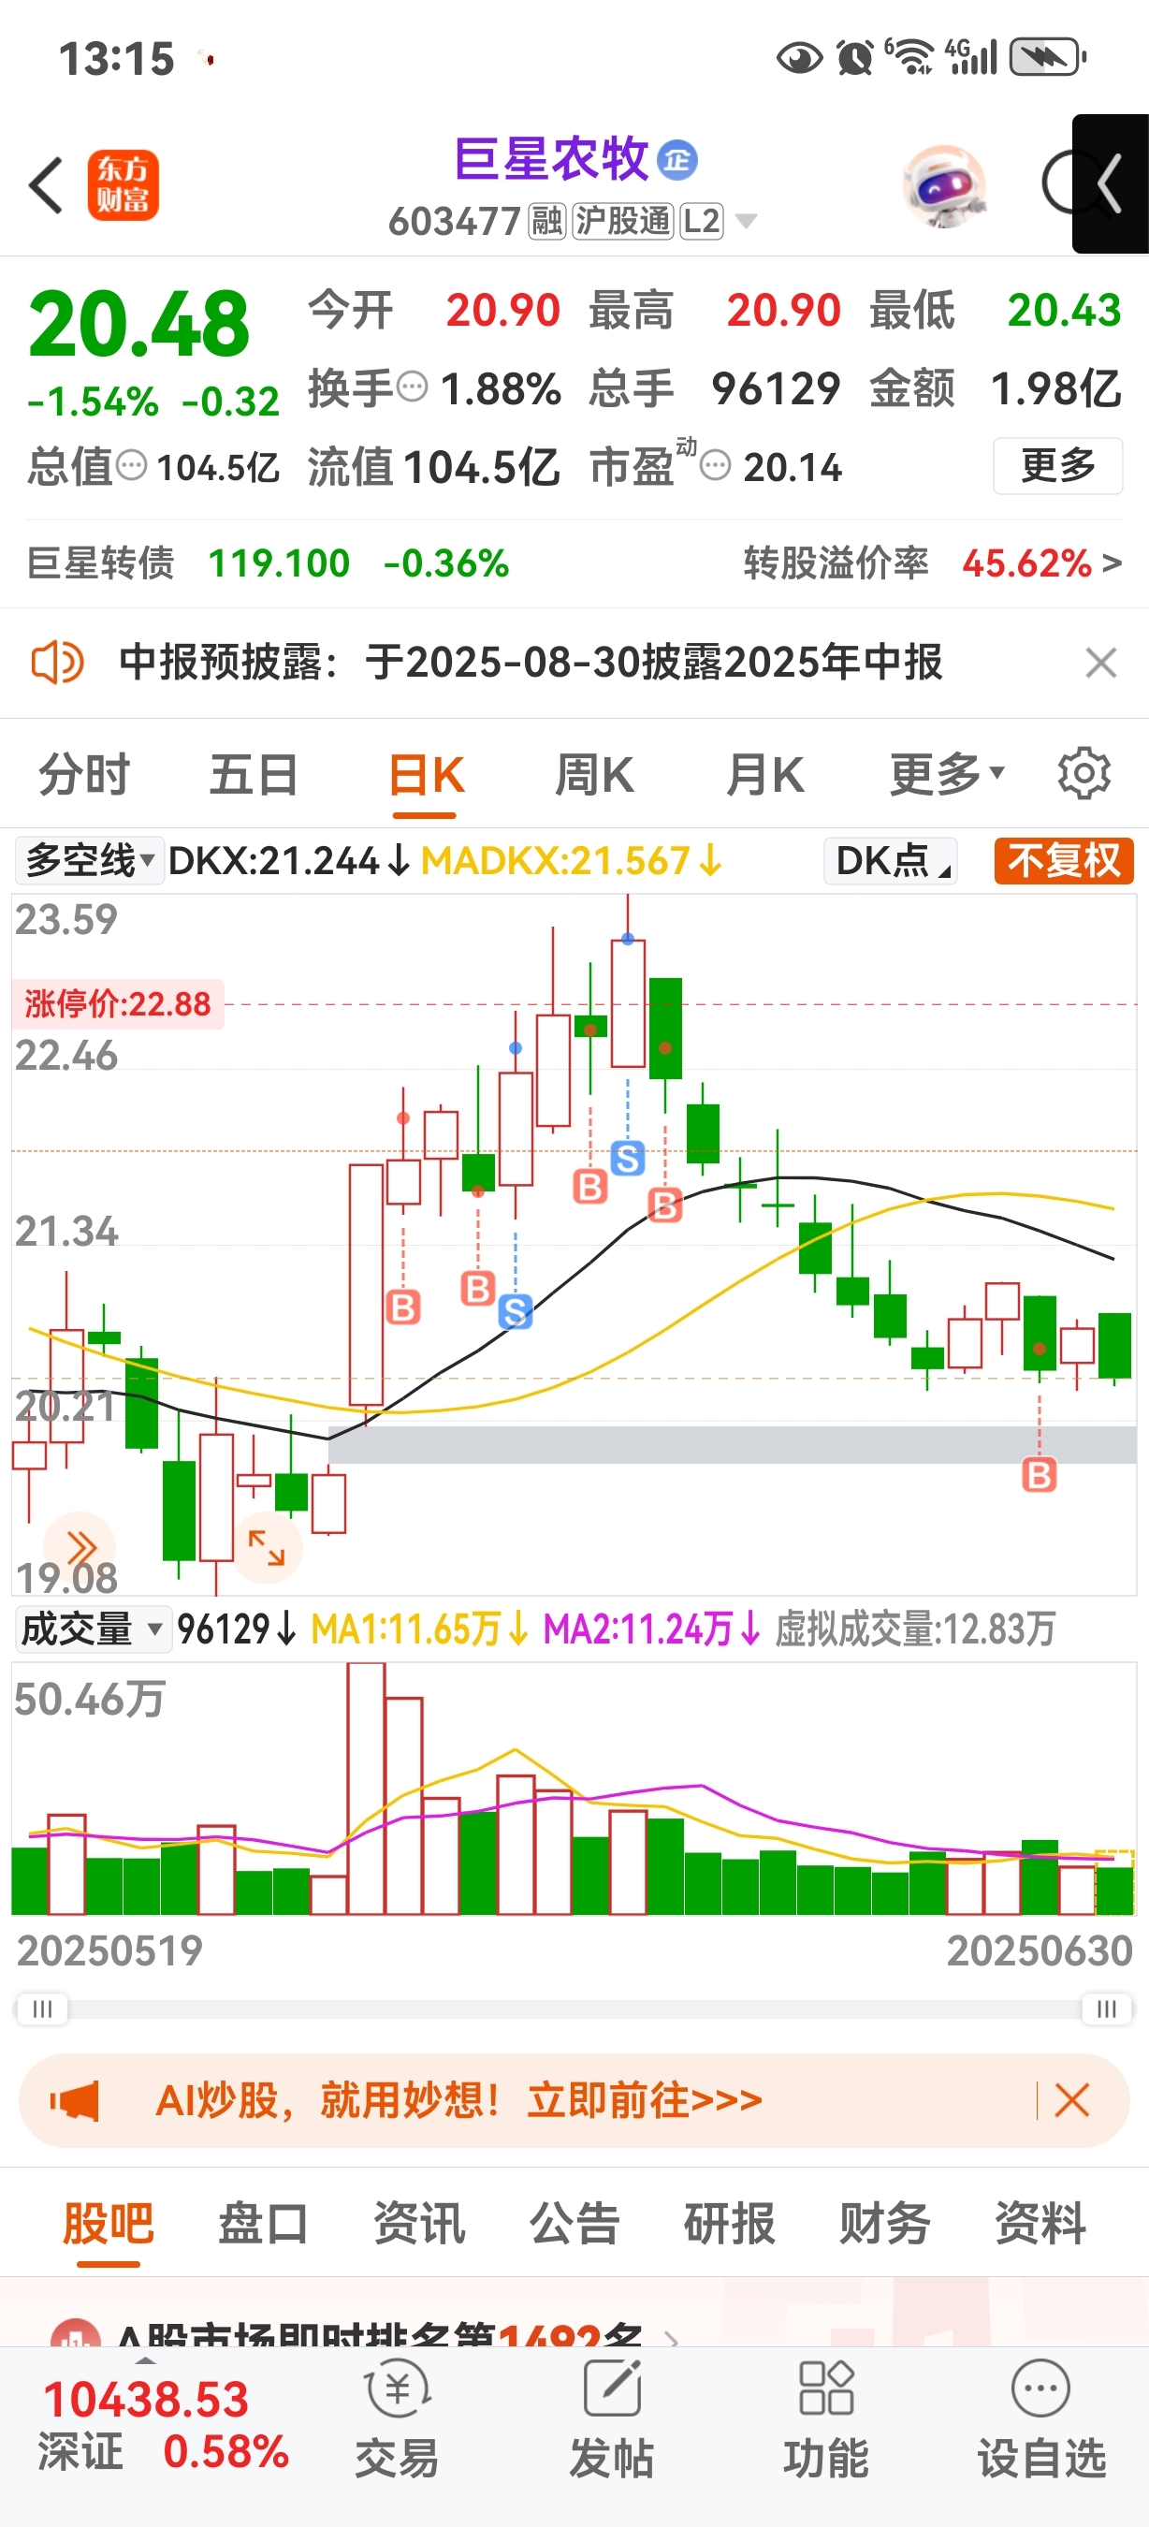Tap the chart start date 20250519

(109, 1950)
